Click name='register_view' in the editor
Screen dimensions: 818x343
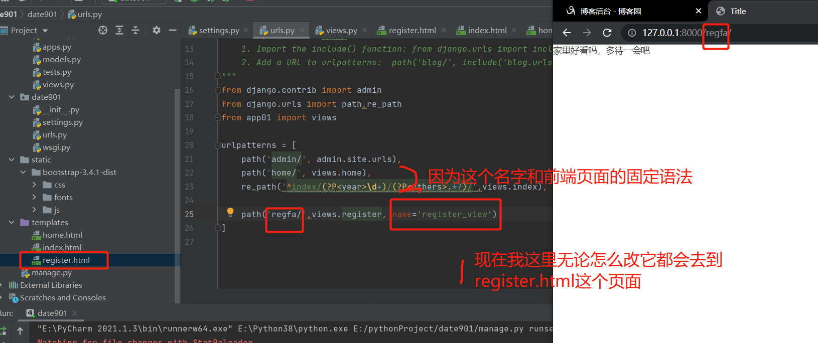tap(442, 215)
